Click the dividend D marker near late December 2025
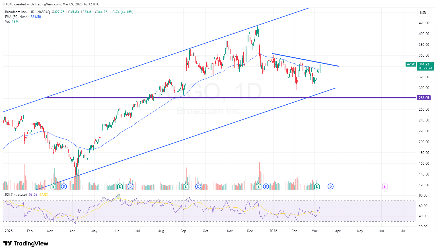The height and width of the screenshot is (252, 438). 266,187
